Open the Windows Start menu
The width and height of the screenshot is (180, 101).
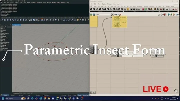tap(3, 99)
